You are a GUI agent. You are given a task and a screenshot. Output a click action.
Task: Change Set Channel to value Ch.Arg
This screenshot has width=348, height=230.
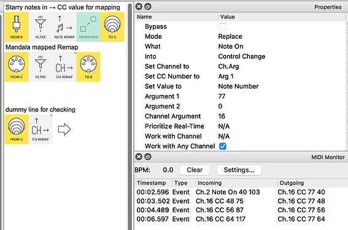pos(228,66)
